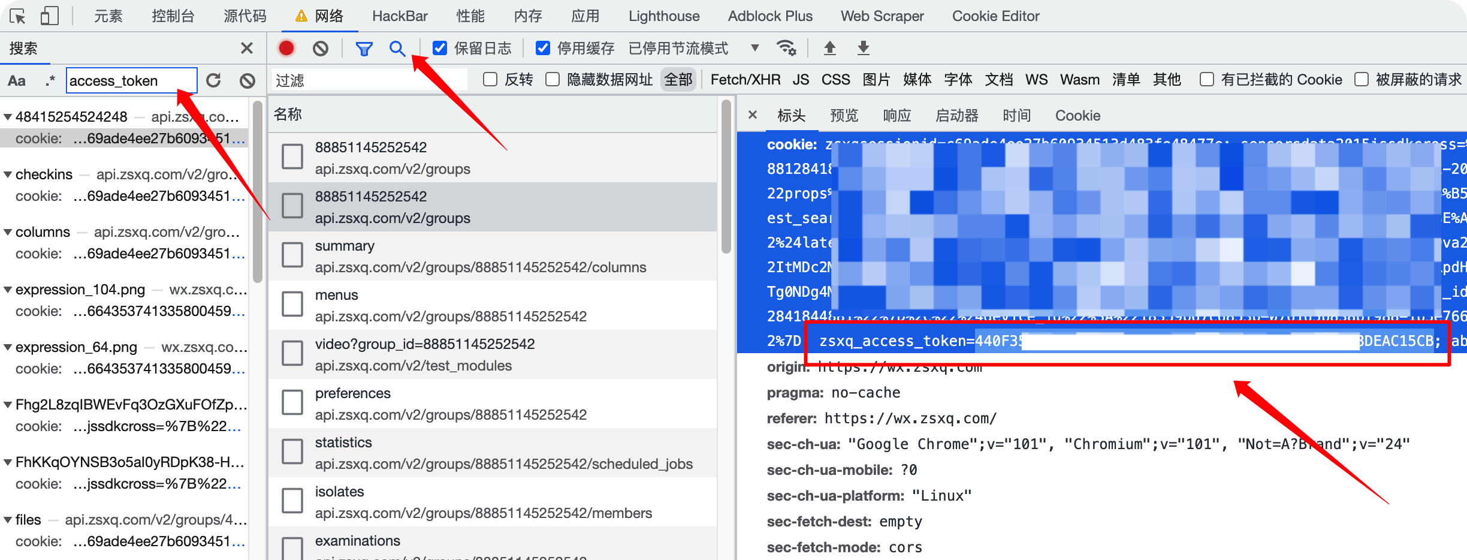Enable the invert filter checkbox
Viewport: 1467px width, 560px height.
[x=490, y=80]
